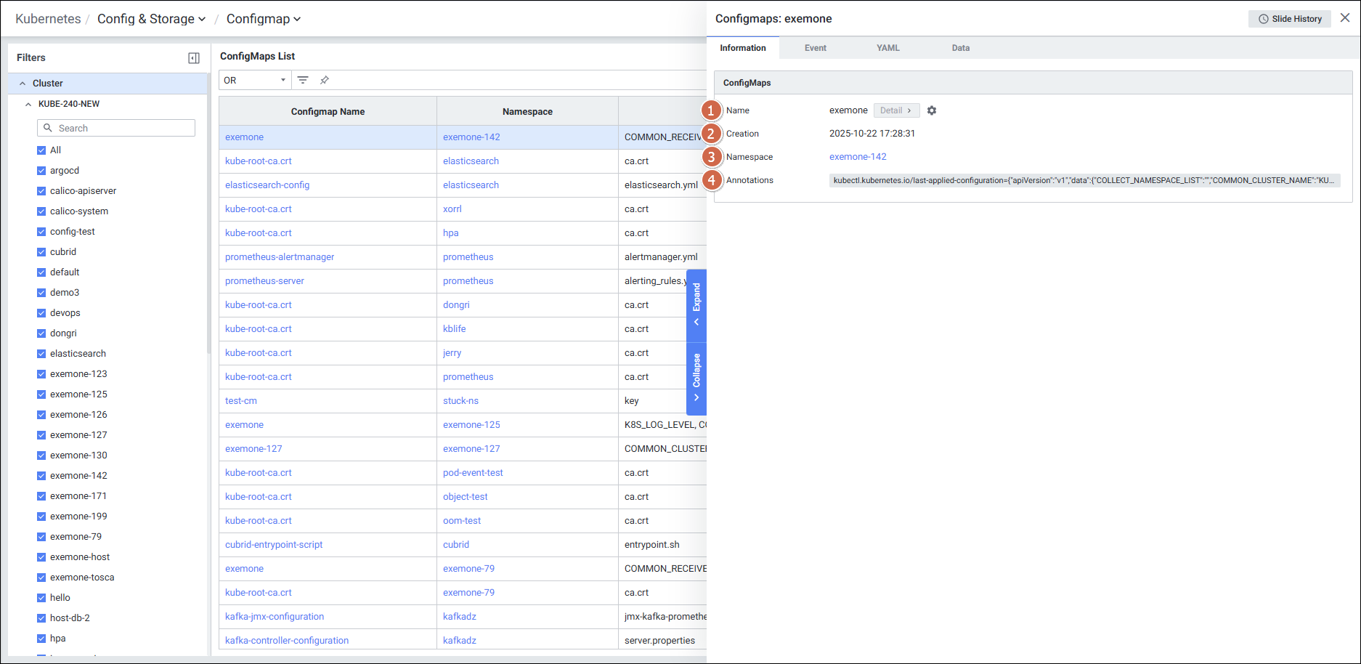1361x664 pixels.
Task: Click the search magnifier icon in filters
Action: click(x=48, y=128)
